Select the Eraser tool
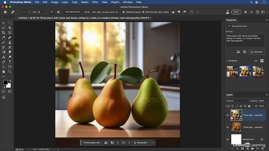 tap(10, 47)
